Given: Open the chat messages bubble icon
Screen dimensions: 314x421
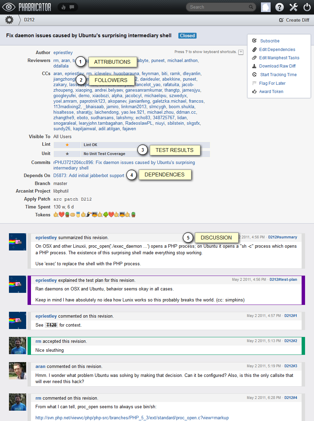Looking at the screenshot, I should click(x=72, y=7).
